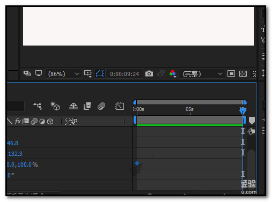This screenshot has width=272, height=202.
Task: Click the current time 0:00:09:24
Action: coord(124,74)
